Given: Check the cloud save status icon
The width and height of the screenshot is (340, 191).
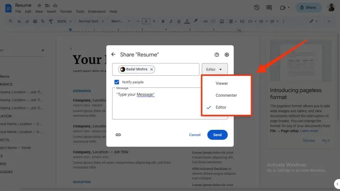Looking at the screenshot, I should pyautogui.click(x=55, y=5).
